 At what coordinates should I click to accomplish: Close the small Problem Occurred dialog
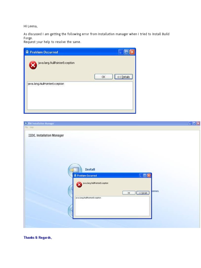click(149, 175)
